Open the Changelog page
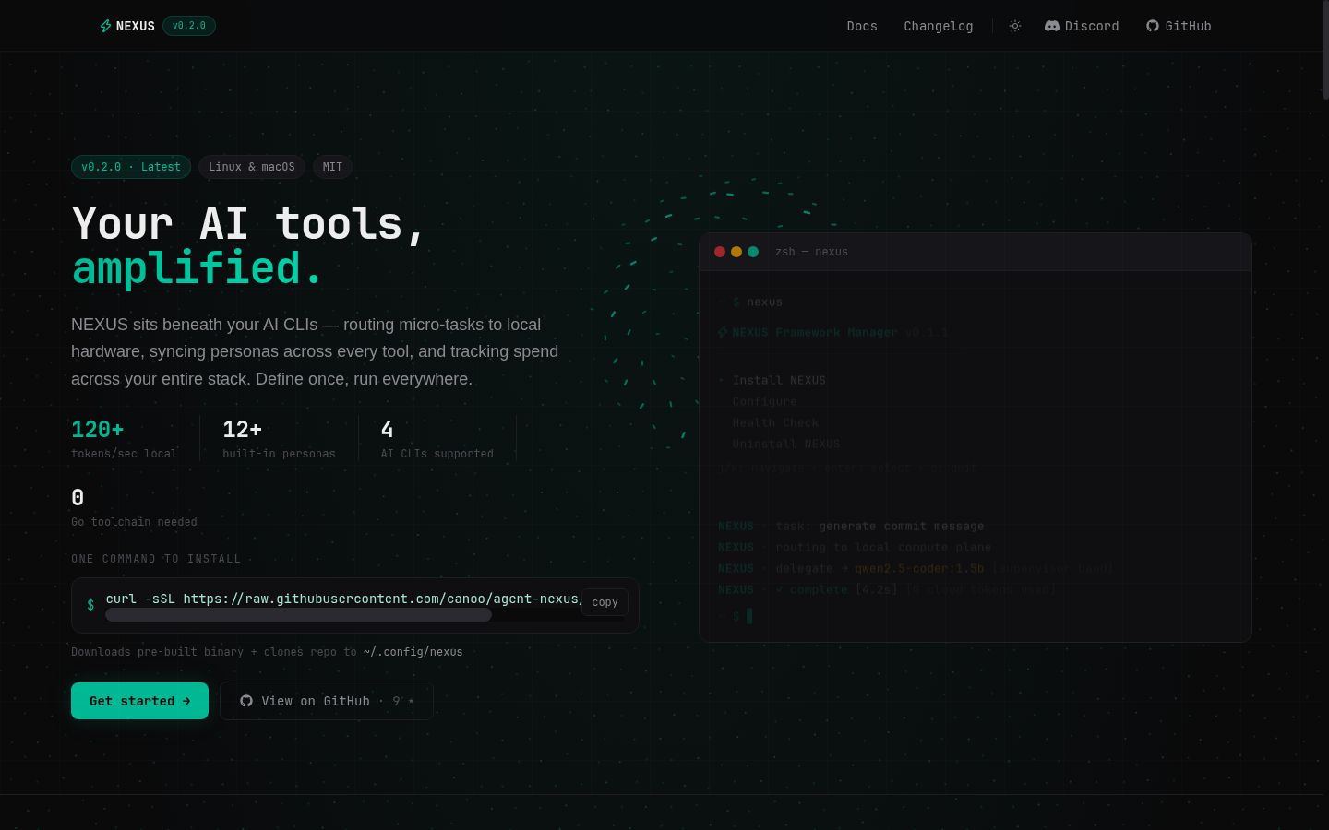This screenshot has width=1329, height=830. (x=939, y=26)
